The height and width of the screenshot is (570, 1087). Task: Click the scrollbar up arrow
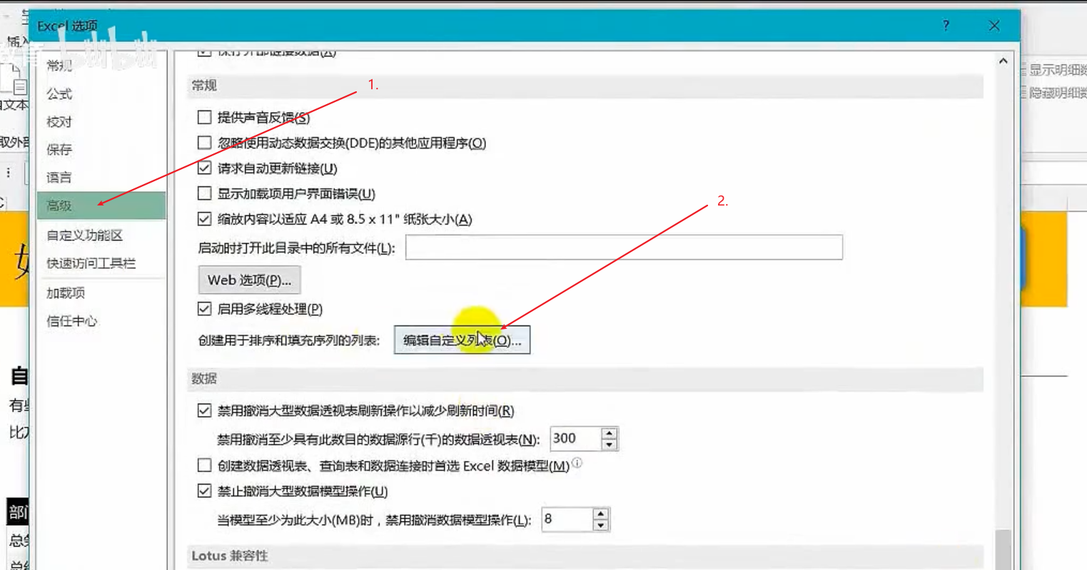1003,61
